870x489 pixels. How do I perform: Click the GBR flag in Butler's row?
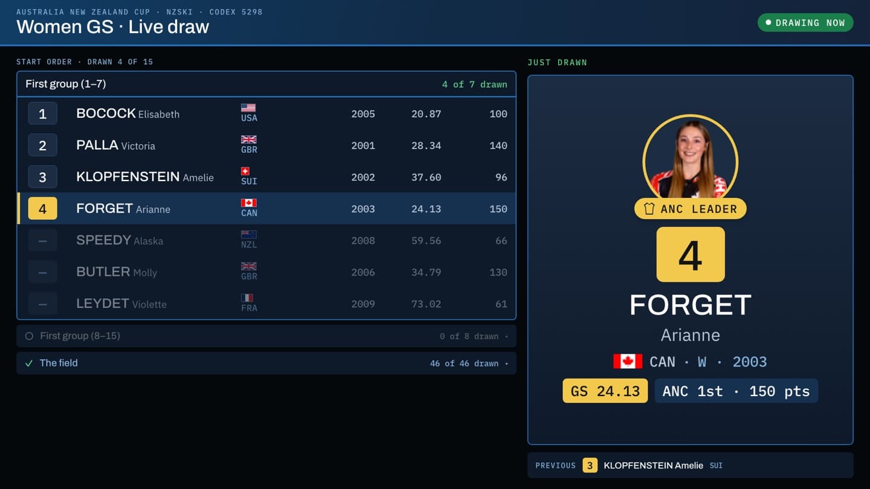(x=248, y=266)
